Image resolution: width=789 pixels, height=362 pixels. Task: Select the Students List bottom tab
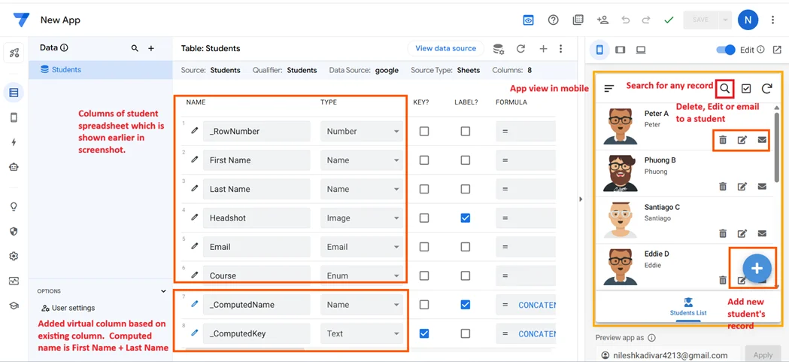tap(688, 306)
